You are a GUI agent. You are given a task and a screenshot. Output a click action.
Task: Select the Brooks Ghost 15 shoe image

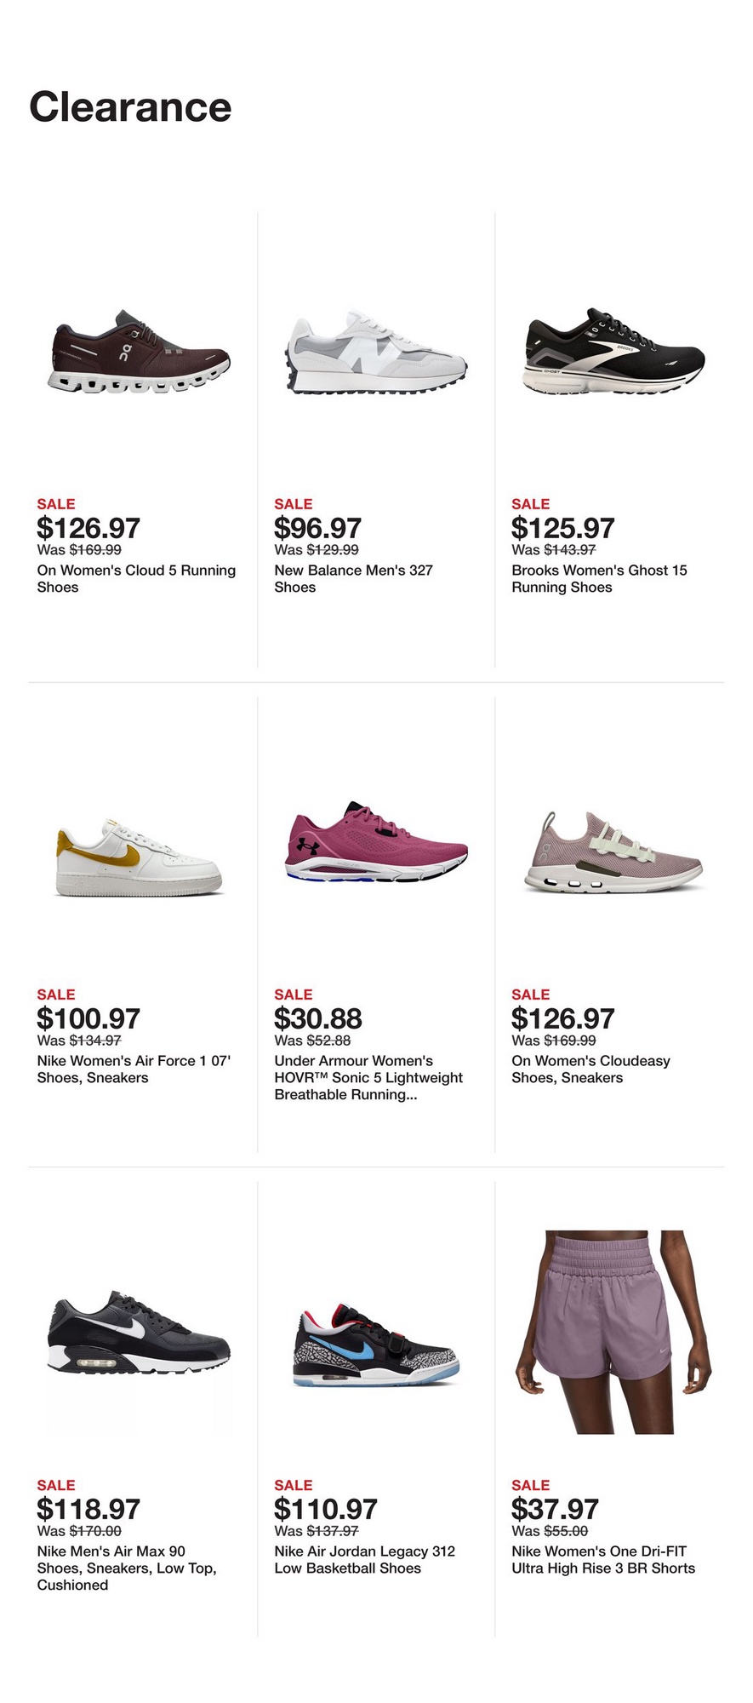coord(613,353)
